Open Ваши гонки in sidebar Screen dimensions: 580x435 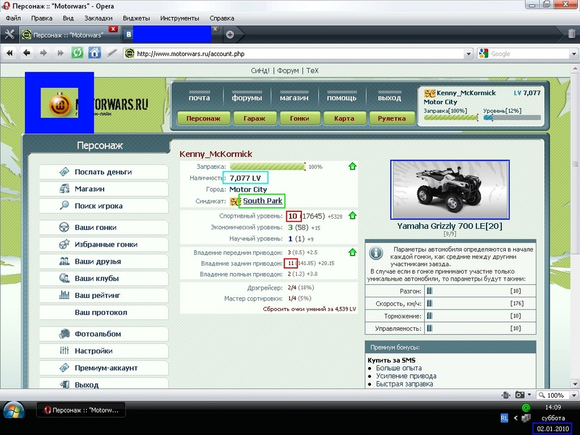104,227
